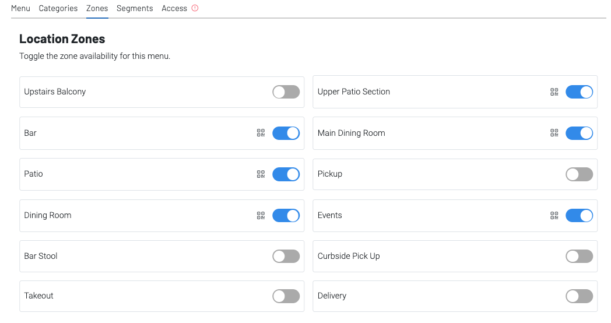
Task: Click the Events zone QR code icon
Action: pyautogui.click(x=554, y=215)
